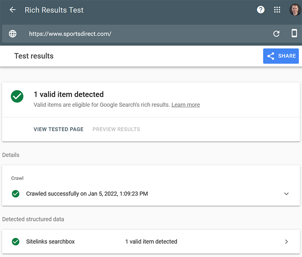Image resolution: width=302 pixels, height=257 pixels.
Task: Click the green checkmark beside Sitelinks searchbox
Action: [x=16, y=242]
